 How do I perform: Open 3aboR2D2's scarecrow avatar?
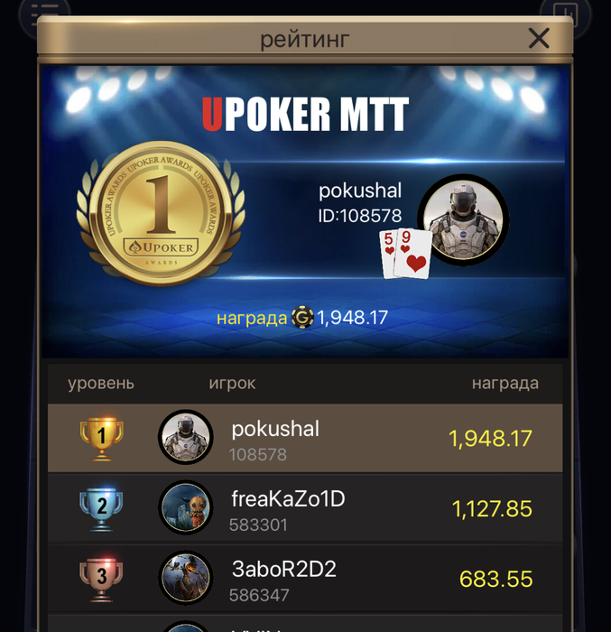185,578
